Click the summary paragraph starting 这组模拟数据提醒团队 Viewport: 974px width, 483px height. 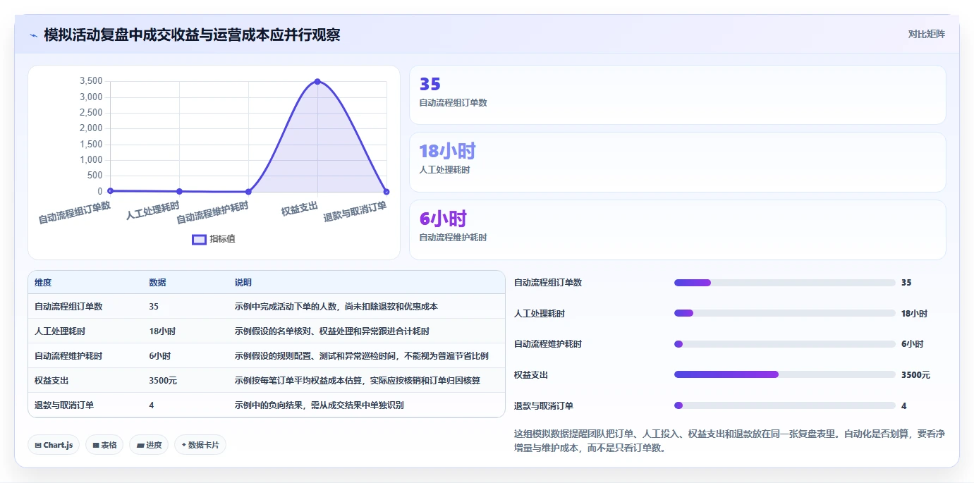click(729, 441)
